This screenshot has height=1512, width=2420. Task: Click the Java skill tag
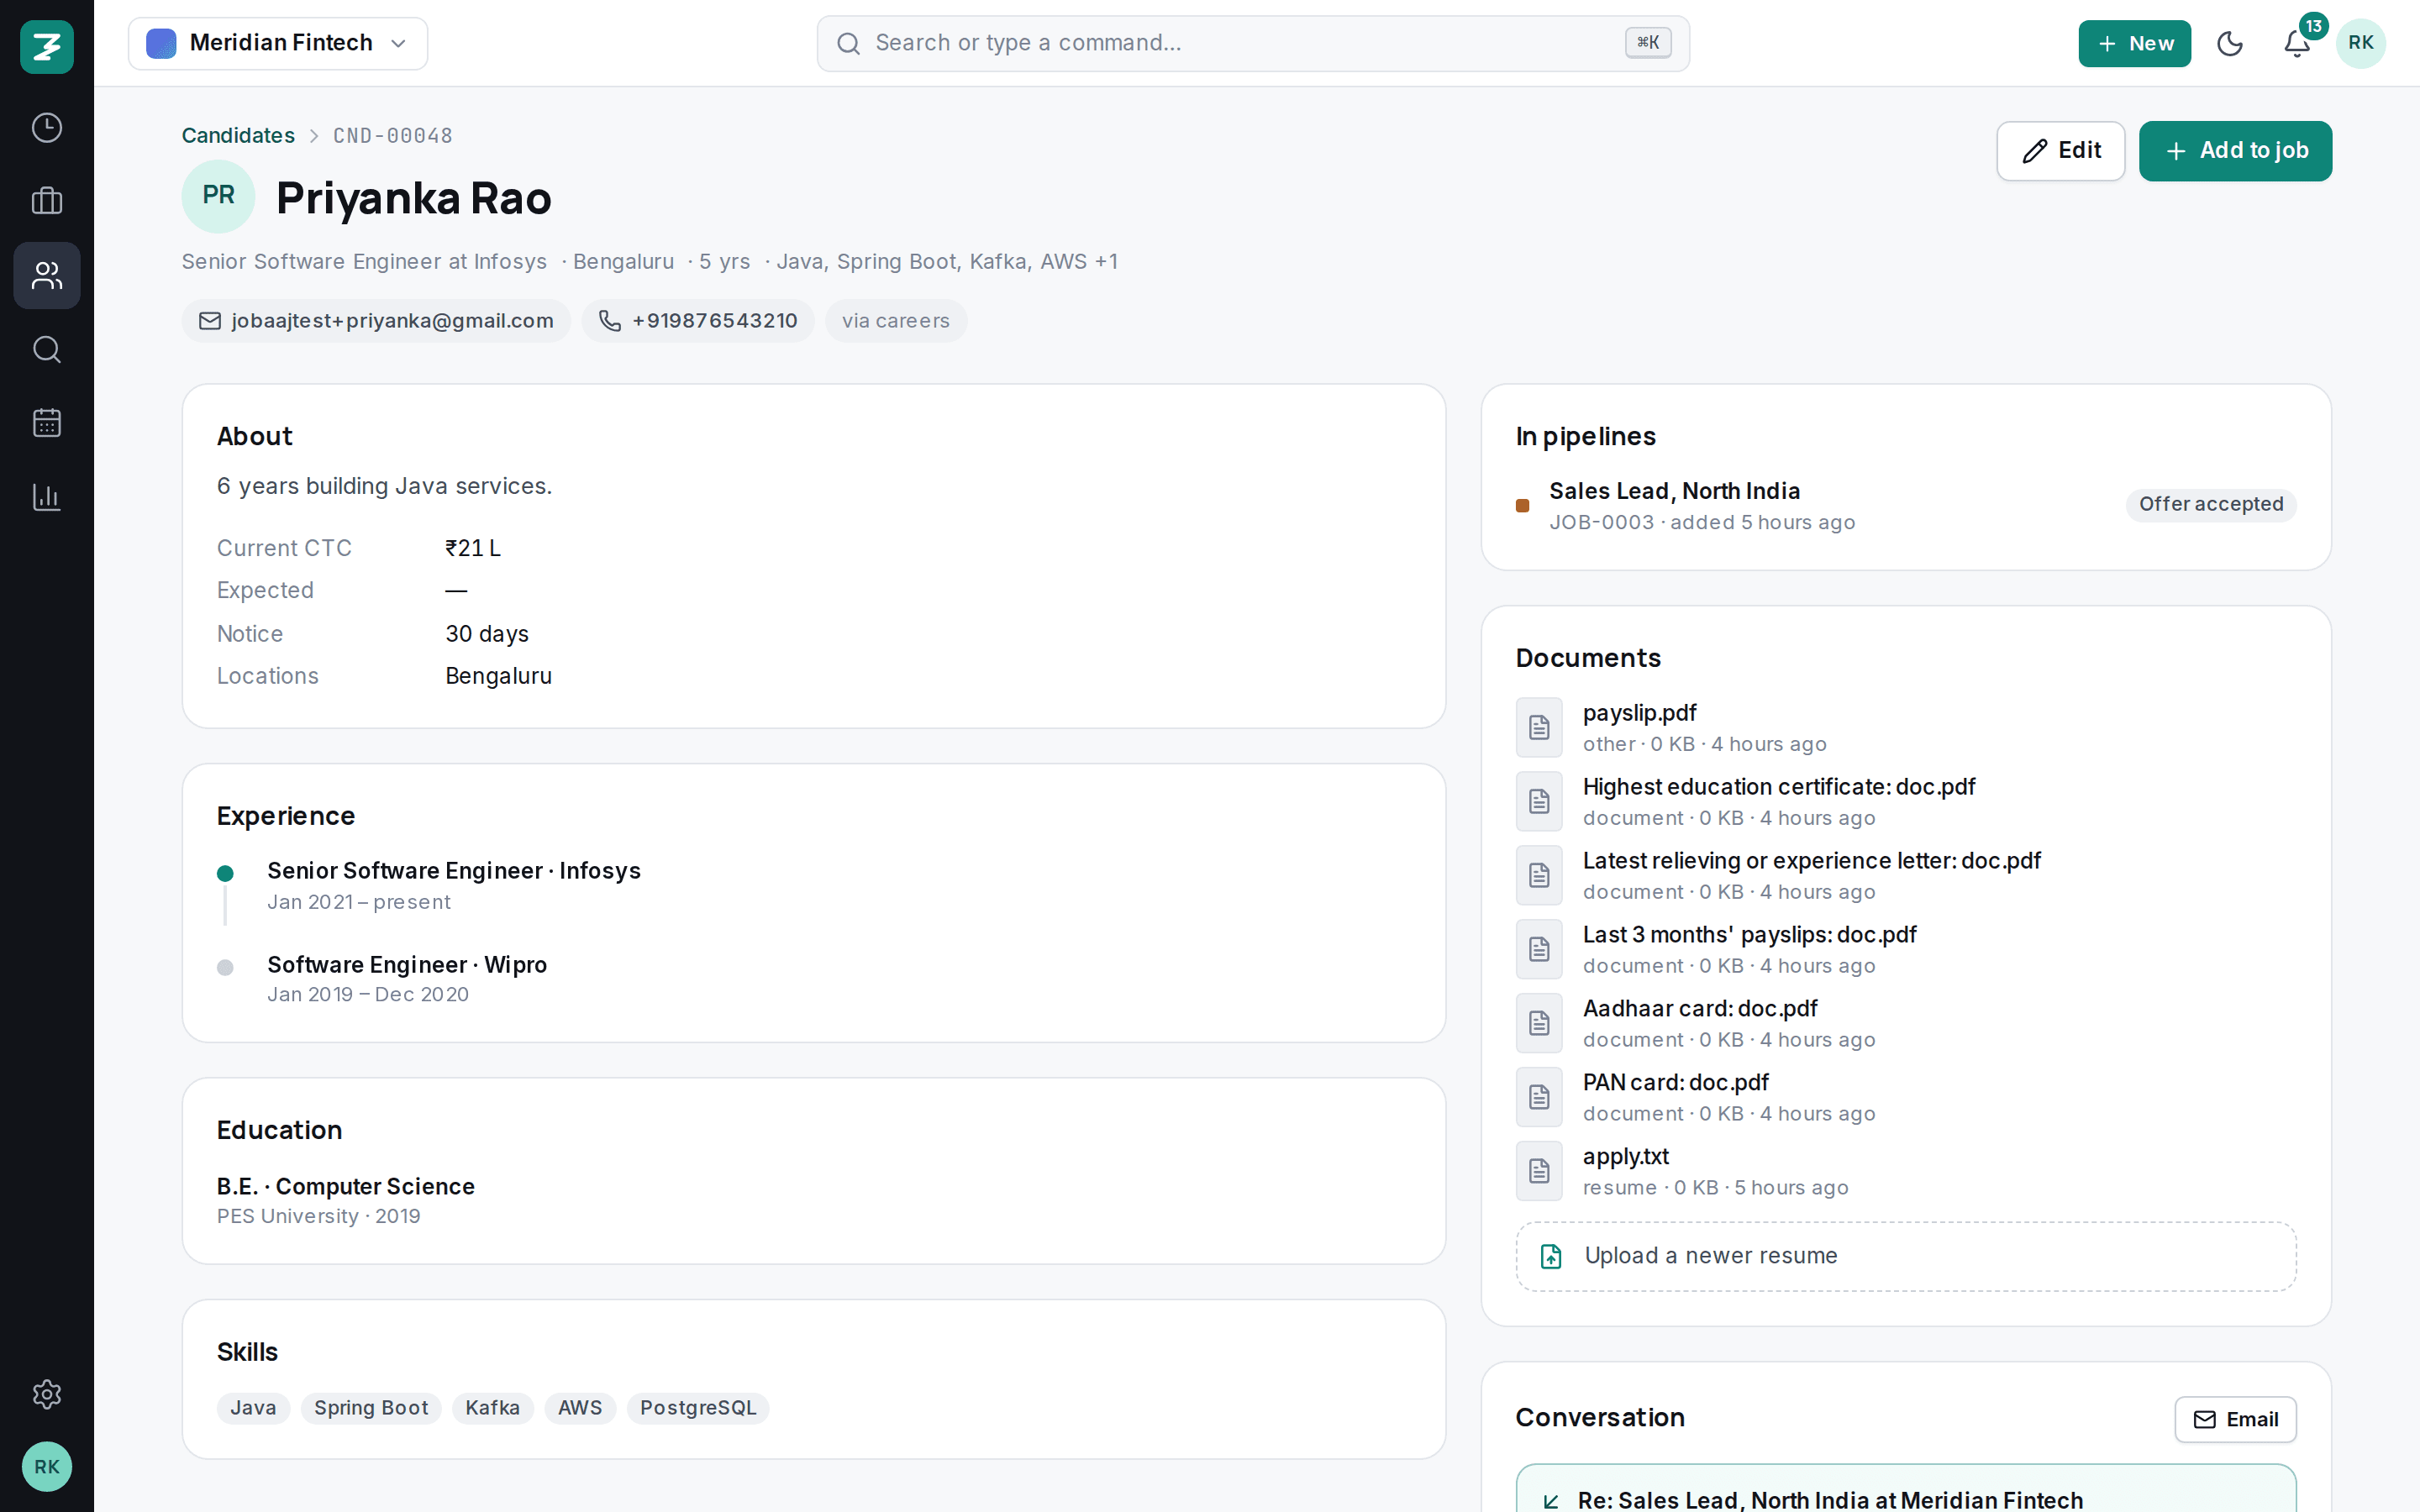coord(253,1408)
